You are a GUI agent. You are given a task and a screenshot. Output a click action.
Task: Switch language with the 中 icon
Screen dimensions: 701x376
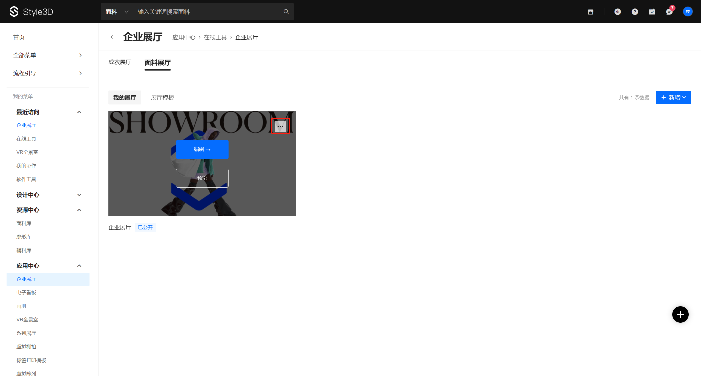tap(618, 11)
